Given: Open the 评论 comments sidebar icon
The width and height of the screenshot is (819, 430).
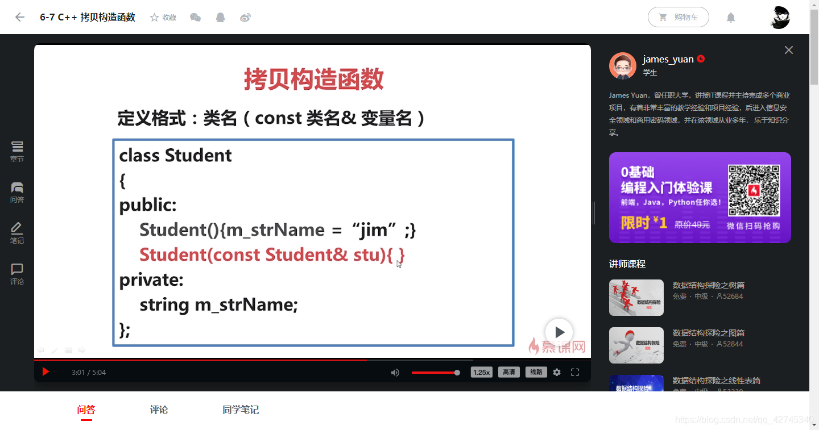Looking at the screenshot, I should [17, 274].
